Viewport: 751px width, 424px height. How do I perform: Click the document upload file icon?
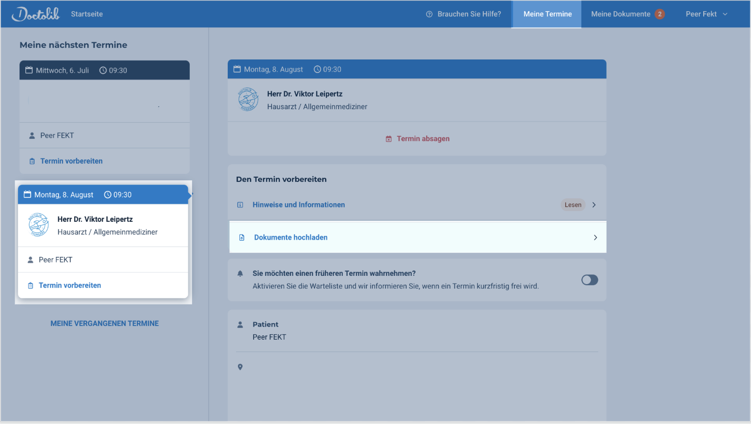pos(242,238)
